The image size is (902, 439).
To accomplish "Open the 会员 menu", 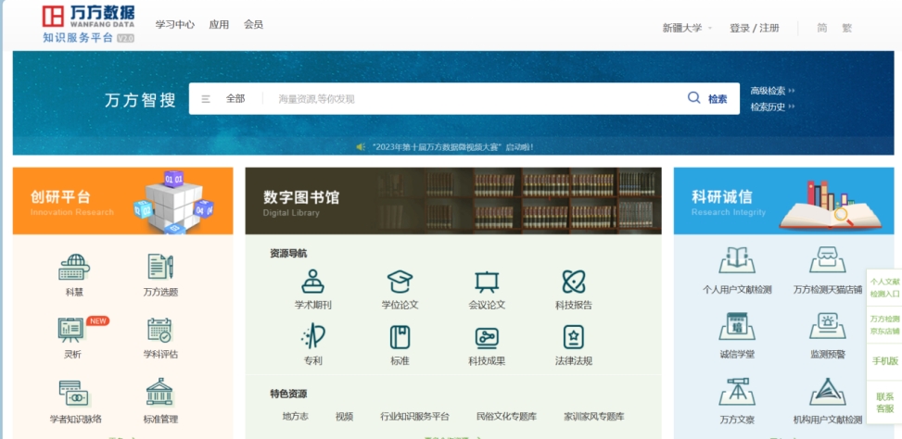I will click(253, 25).
